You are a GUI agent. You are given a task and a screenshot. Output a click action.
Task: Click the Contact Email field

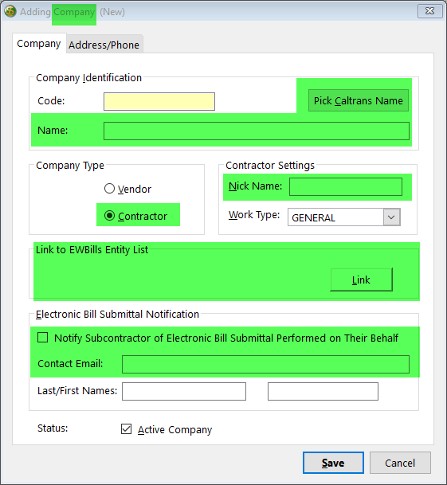point(265,365)
